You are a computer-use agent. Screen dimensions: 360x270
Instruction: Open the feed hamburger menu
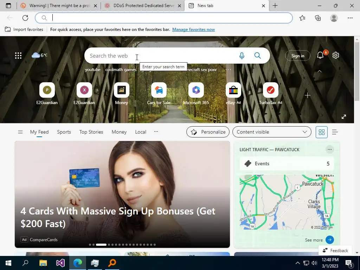tap(20, 132)
